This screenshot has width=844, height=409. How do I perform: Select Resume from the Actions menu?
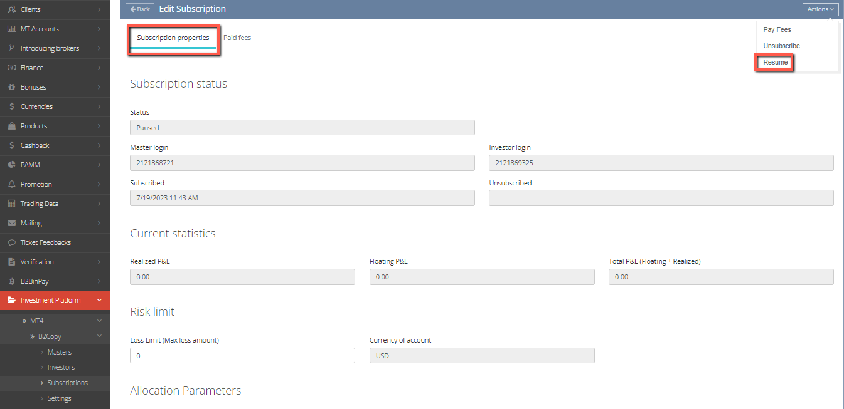[x=775, y=63]
